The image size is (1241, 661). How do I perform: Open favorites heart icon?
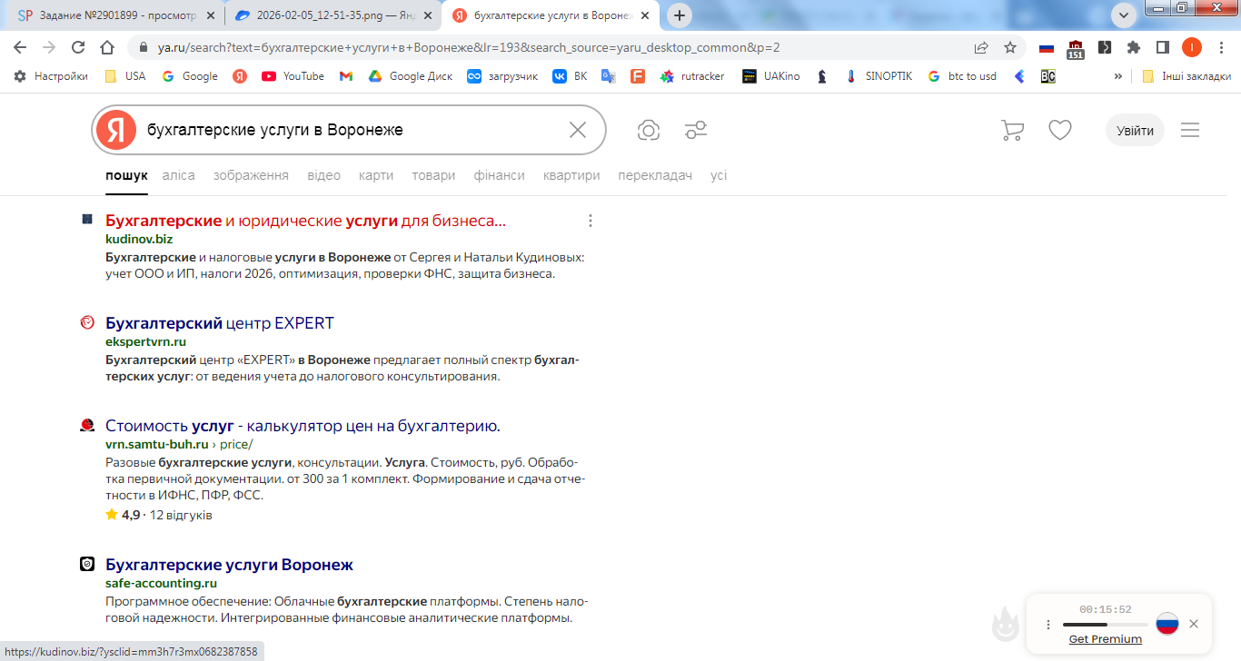tap(1060, 130)
